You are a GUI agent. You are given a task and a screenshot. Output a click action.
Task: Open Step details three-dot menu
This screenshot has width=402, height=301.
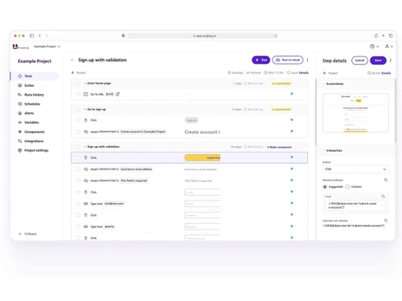point(391,60)
